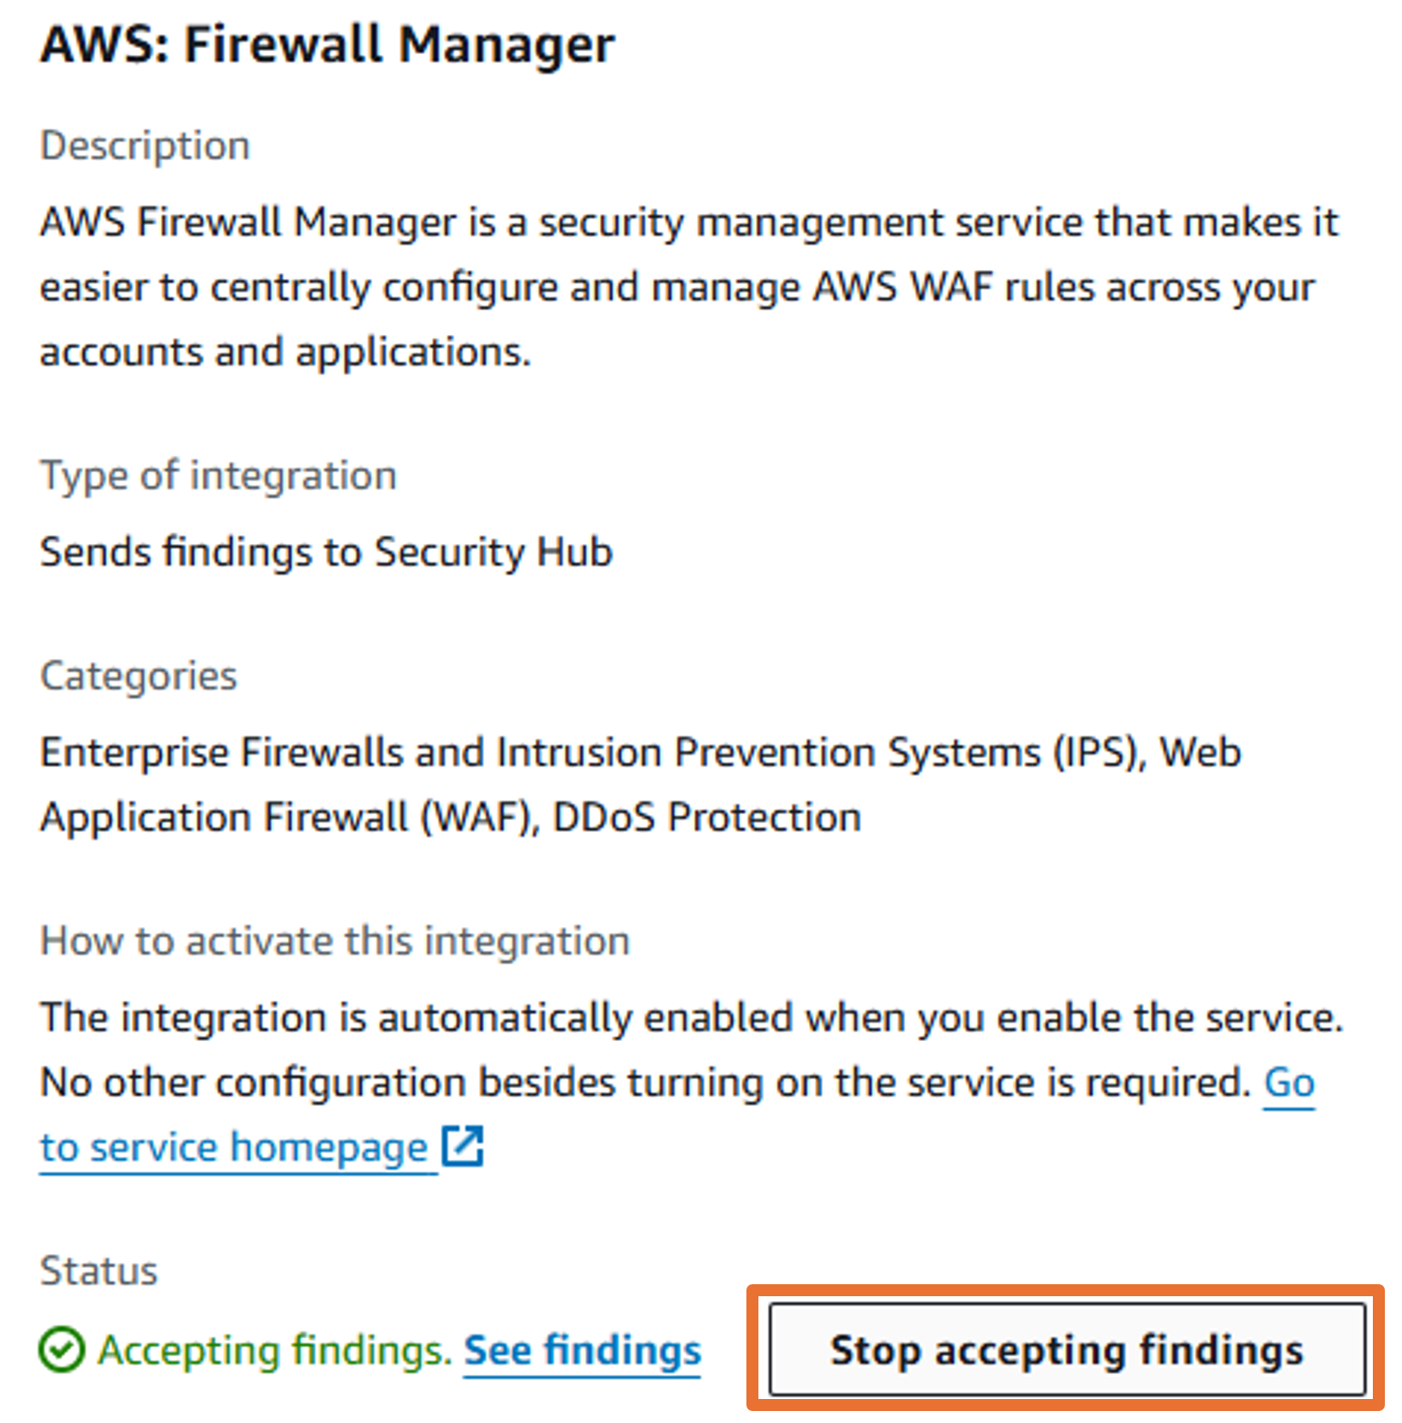1402x1423 pixels.
Task: Open the 'to service homepage' link text
Action: (x=234, y=1148)
